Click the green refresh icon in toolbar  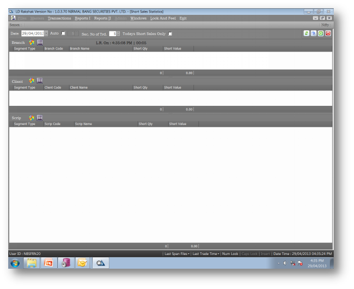coord(306,33)
